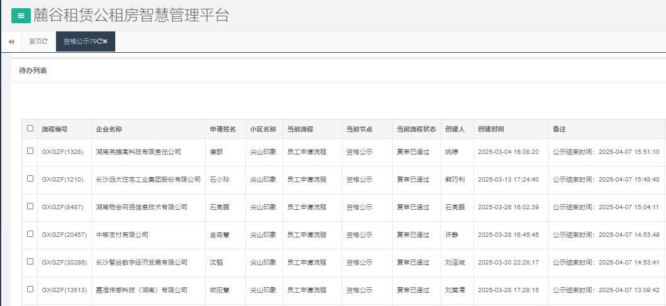Click remark ending 2025-04-07 15:51:10
The image size is (666, 306).
[606, 151]
